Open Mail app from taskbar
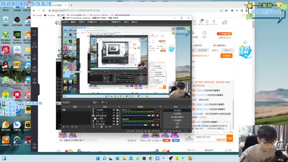This screenshot has width=288, height=162. [x=131, y=158]
